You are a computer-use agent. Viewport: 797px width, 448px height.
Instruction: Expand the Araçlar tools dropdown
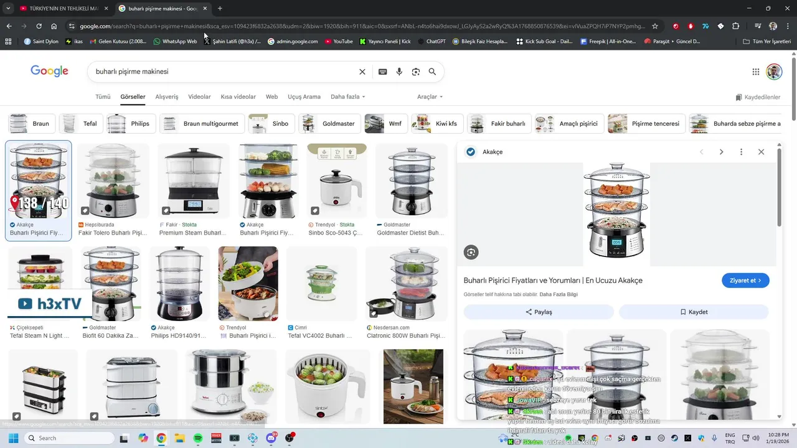tap(430, 97)
